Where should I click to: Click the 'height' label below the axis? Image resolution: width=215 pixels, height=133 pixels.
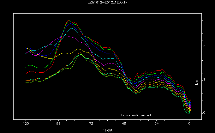107,130
